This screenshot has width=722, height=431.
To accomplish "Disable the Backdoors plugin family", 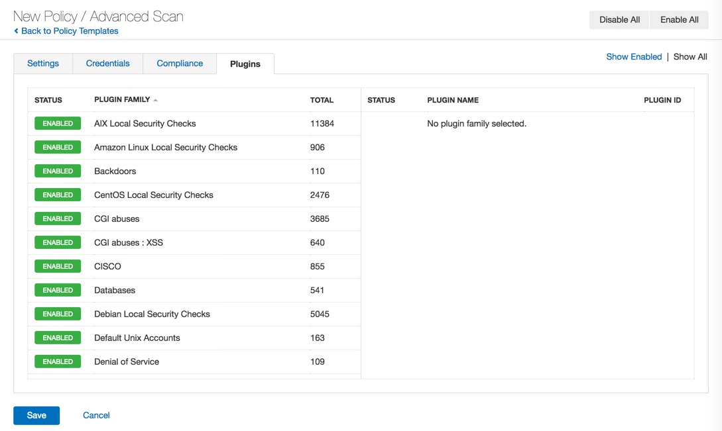I will 58,171.
